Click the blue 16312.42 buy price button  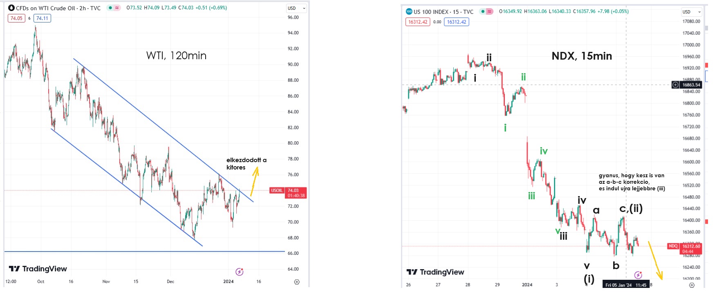[x=457, y=22]
